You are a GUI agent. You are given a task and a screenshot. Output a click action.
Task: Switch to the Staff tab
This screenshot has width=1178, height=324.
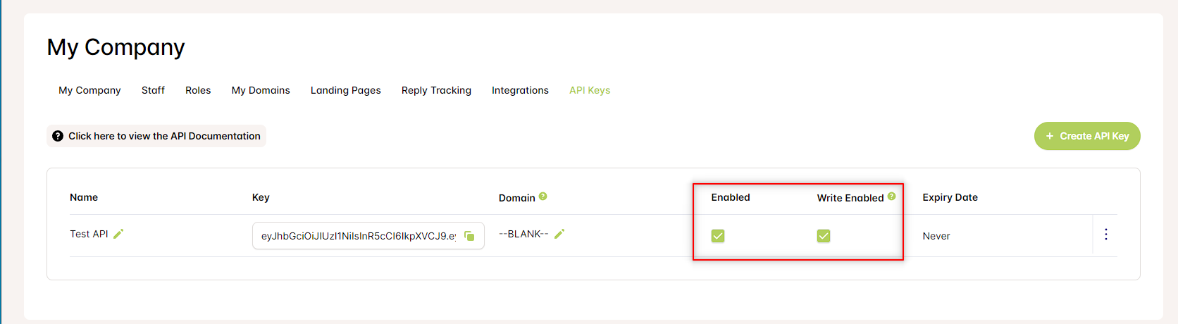click(153, 90)
